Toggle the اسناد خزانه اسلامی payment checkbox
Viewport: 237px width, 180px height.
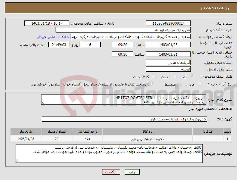(150, 84)
